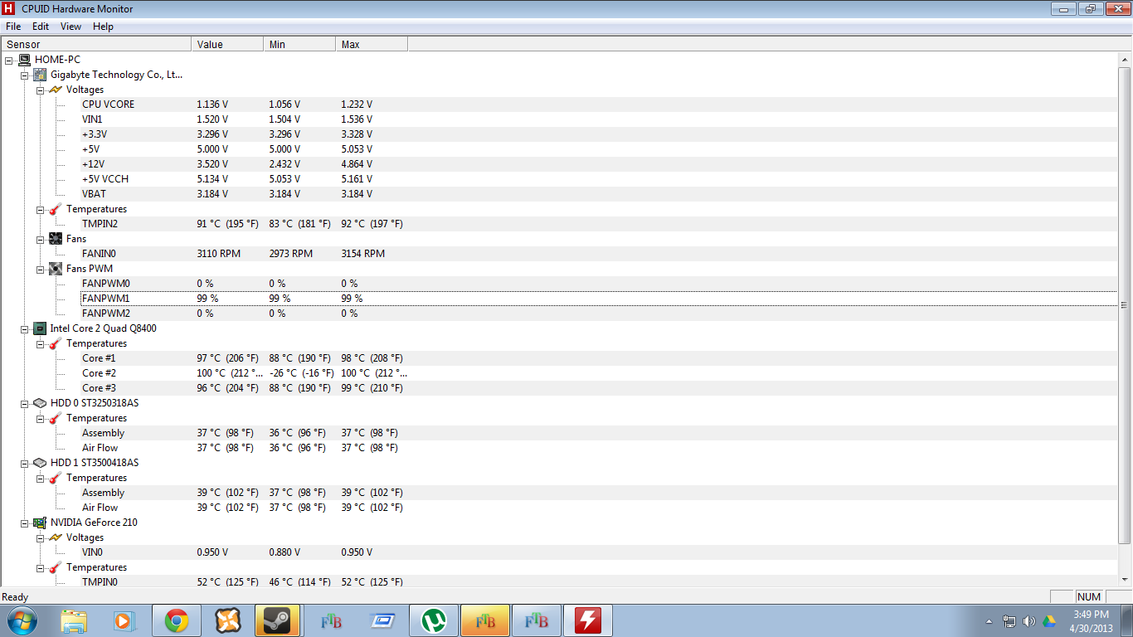Select the TMPIN2 temperature row
This screenshot has width=1133, height=637.
click(x=600, y=224)
